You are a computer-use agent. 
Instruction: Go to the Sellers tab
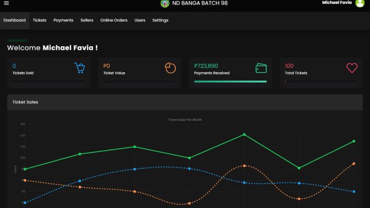point(87,20)
